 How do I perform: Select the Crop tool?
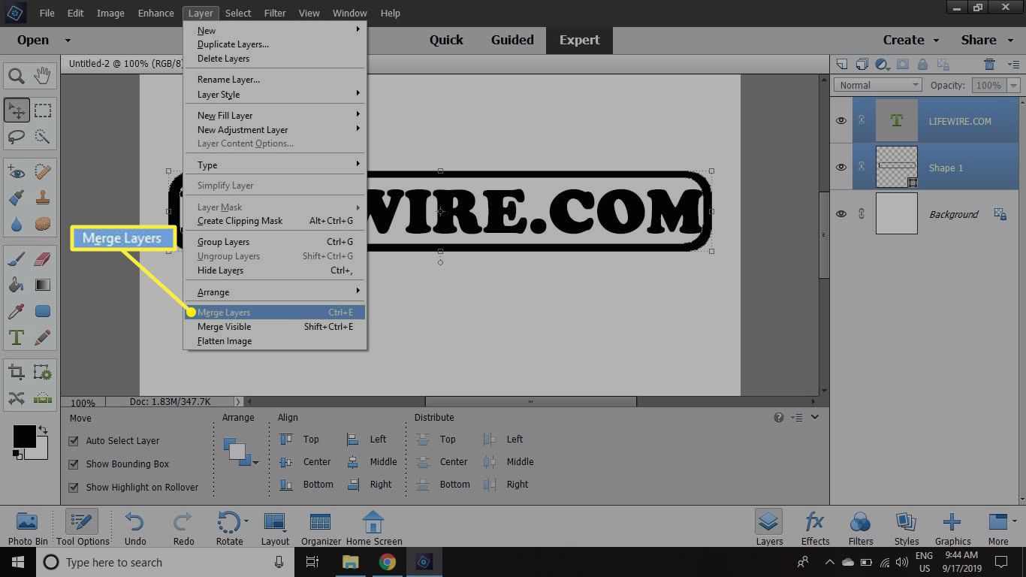tap(17, 373)
